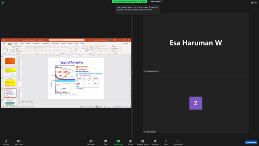This screenshot has width=259, height=146.
Task: Open the Chat panel
Action: tap(106, 142)
